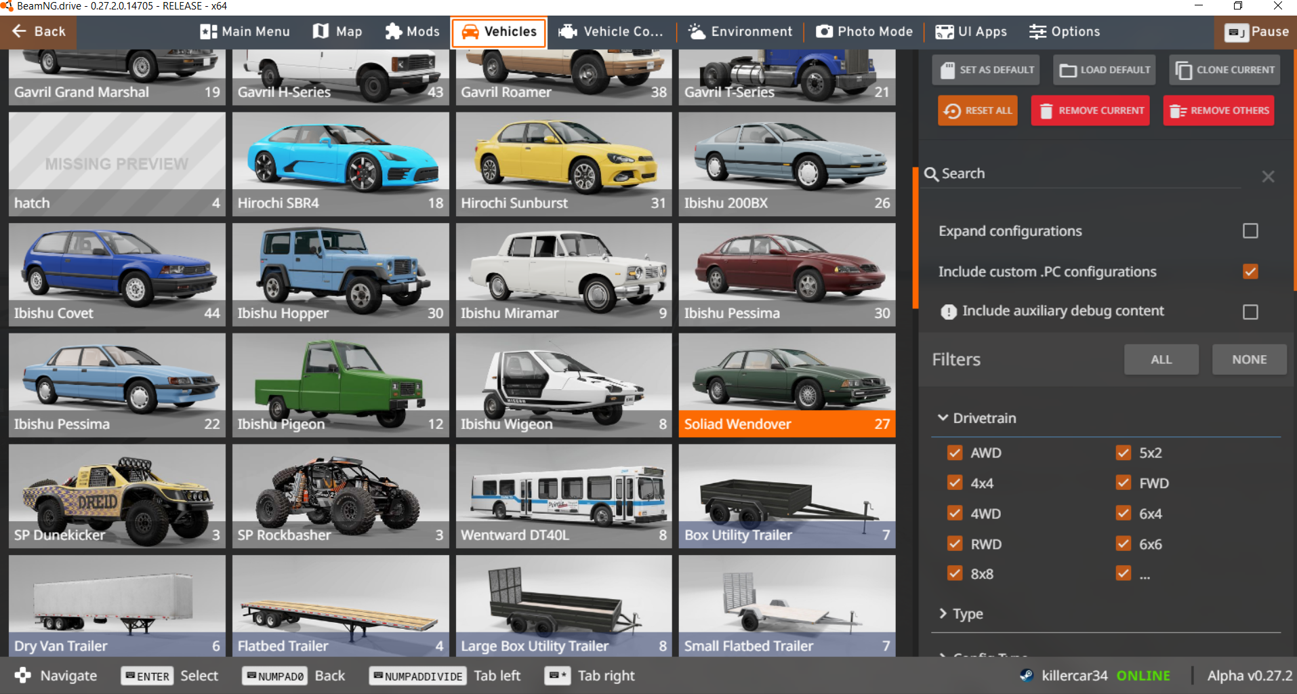Select the Hirochi Sunburst vehicle

[564, 164]
